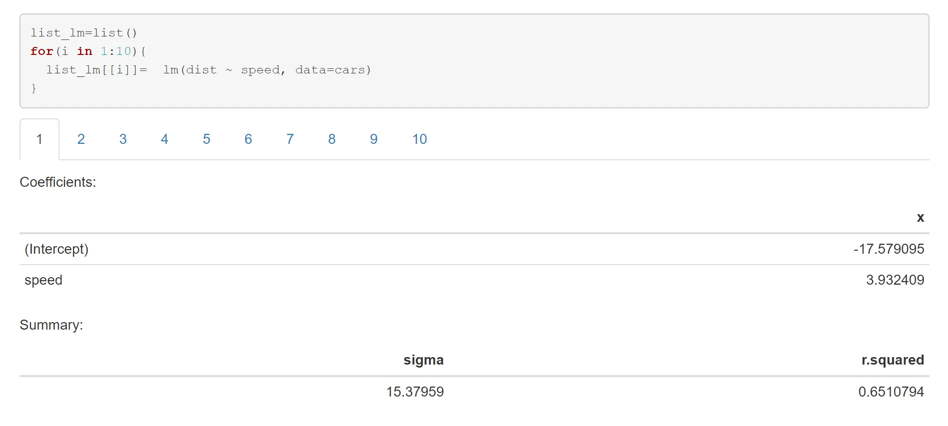Click the intercept value -17.579095
The image size is (948, 426).
pyautogui.click(x=888, y=249)
